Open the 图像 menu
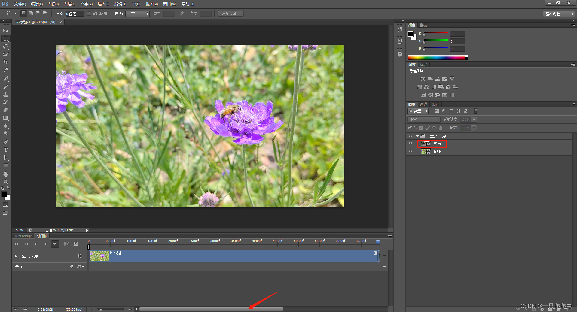The image size is (577, 312). coord(53,4)
